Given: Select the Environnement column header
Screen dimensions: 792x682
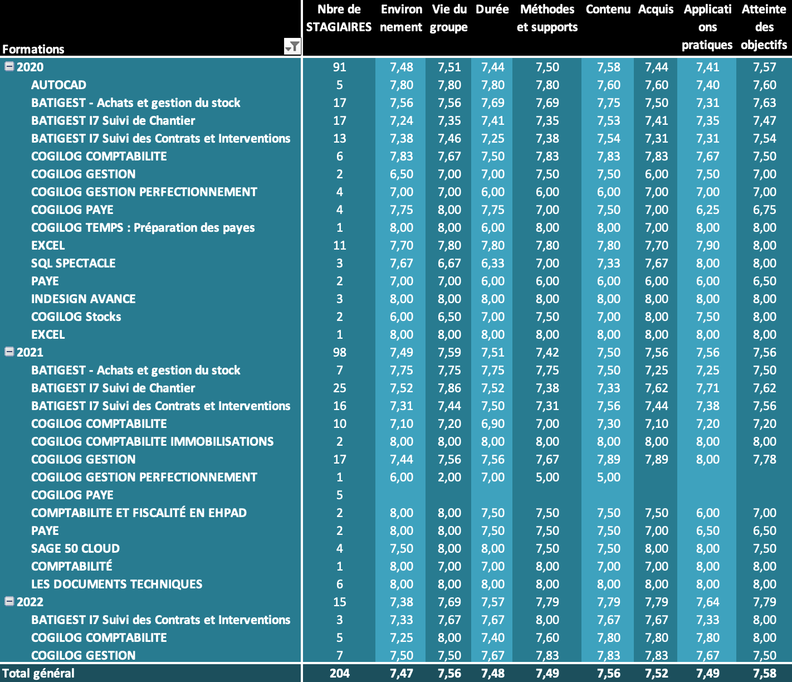Looking at the screenshot, I should point(401,18).
